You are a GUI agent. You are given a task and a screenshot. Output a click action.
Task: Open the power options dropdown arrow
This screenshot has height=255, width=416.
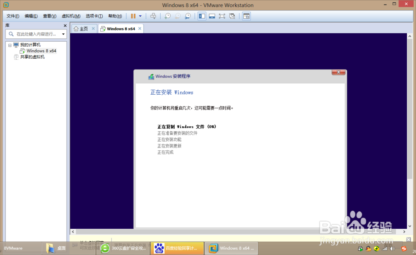140,16
